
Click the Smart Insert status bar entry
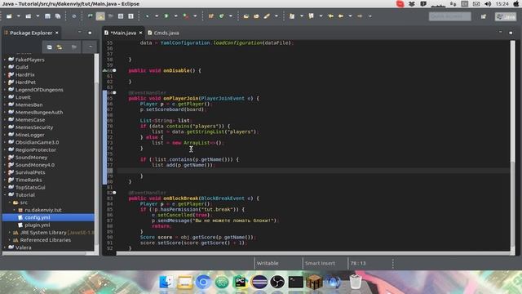pyautogui.click(x=320, y=263)
